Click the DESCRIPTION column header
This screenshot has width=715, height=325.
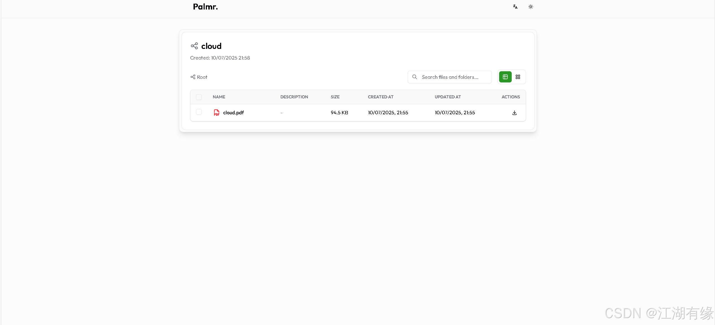pyautogui.click(x=294, y=97)
